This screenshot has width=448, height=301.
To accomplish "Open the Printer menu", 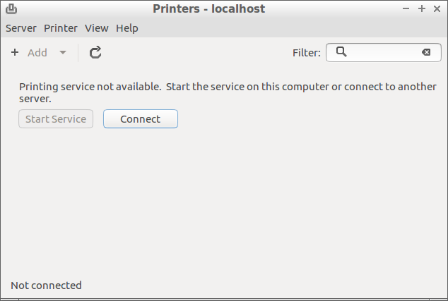I will (61, 28).
